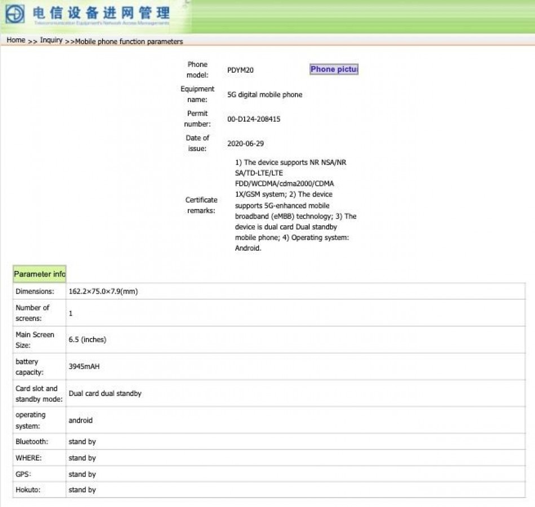Click the Certificate remarks paragraph text
This screenshot has height=507, width=535.
295,205
